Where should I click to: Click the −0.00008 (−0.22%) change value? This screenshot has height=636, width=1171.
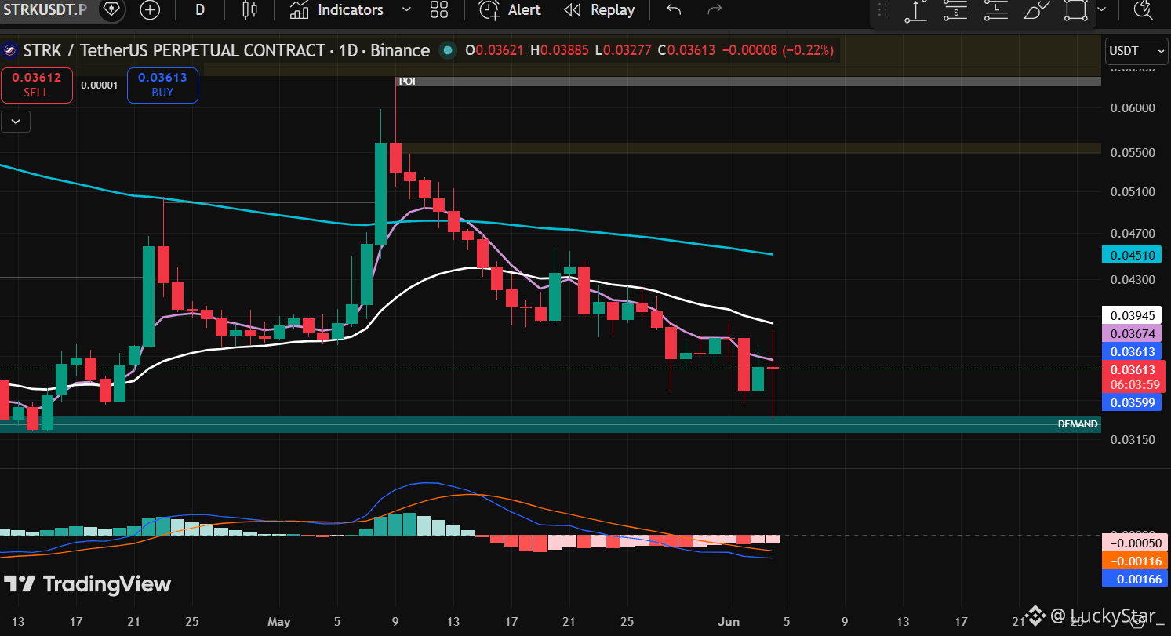click(x=776, y=51)
